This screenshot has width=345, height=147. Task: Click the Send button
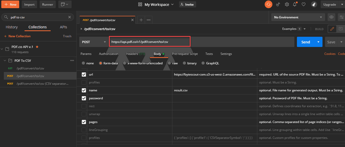[305, 42]
